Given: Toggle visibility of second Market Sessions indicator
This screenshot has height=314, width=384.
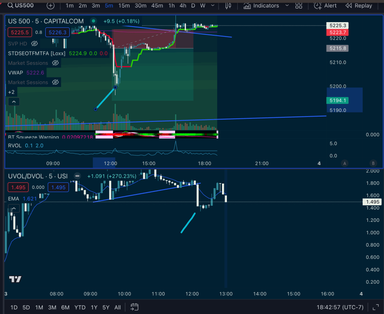Looking at the screenshot, I should (55, 82).
